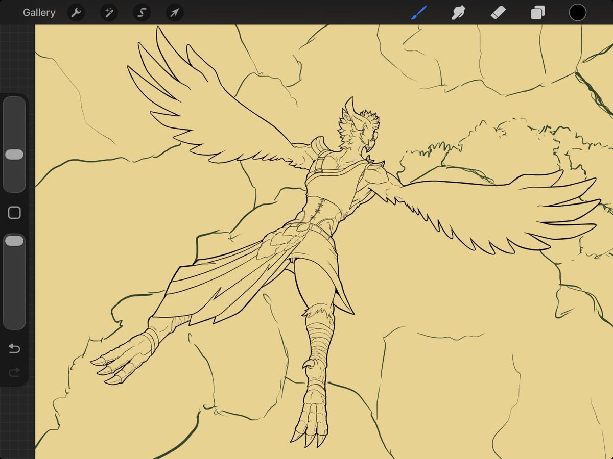Open the Layers panel dropdown
Image resolution: width=613 pixels, height=459 pixels.
[x=537, y=13]
